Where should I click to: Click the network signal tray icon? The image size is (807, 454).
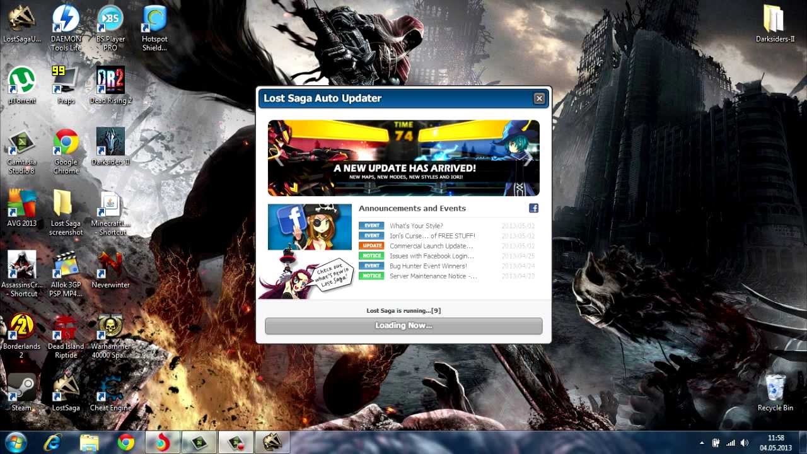(x=731, y=443)
